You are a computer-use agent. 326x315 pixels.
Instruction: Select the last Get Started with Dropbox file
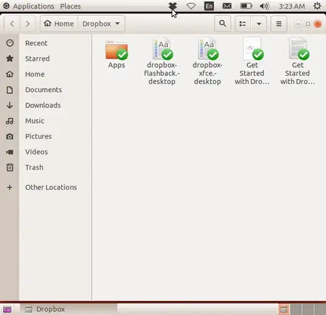pyautogui.click(x=298, y=61)
